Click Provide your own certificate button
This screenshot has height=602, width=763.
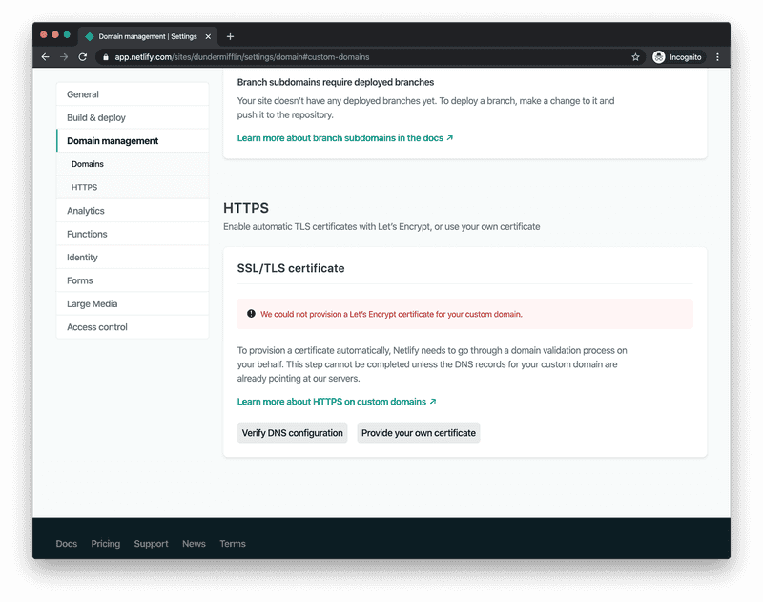coord(419,433)
